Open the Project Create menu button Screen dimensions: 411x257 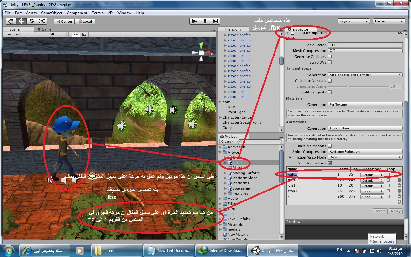[228, 142]
